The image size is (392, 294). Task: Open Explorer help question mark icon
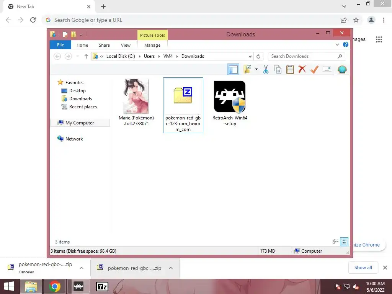(x=346, y=44)
